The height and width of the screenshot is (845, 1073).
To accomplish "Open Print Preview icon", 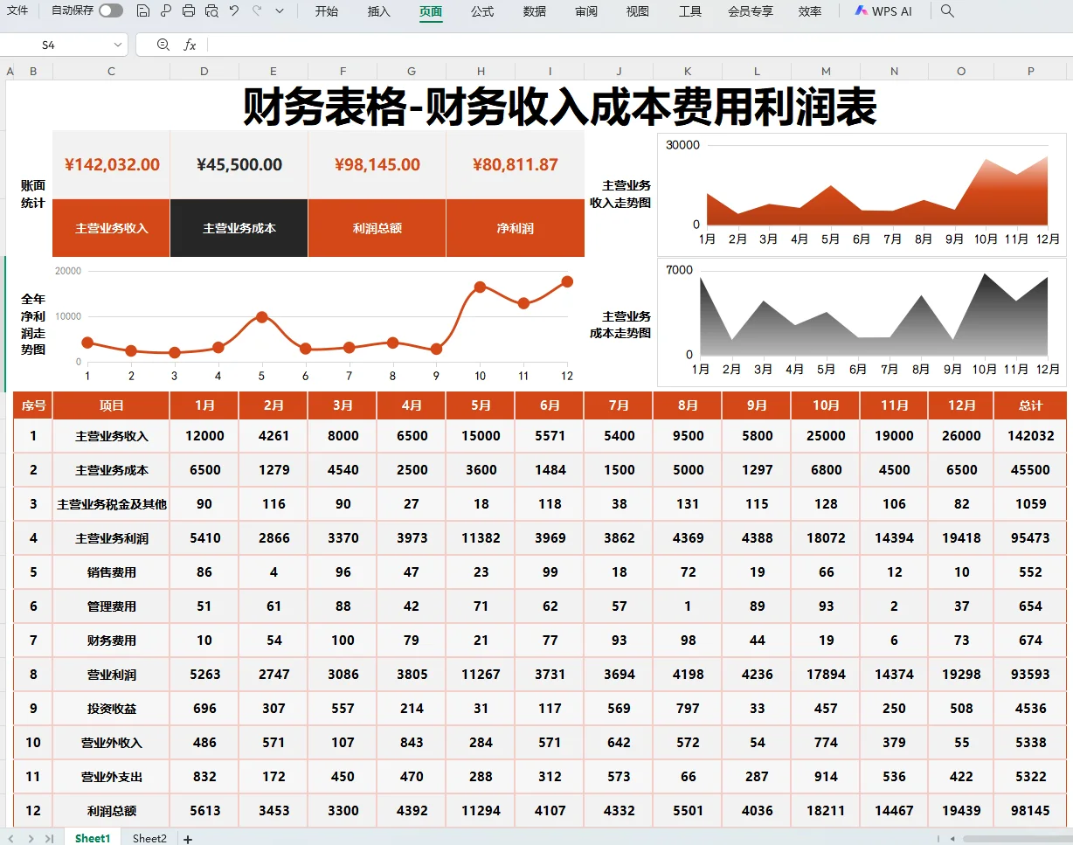I will click(211, 11).
